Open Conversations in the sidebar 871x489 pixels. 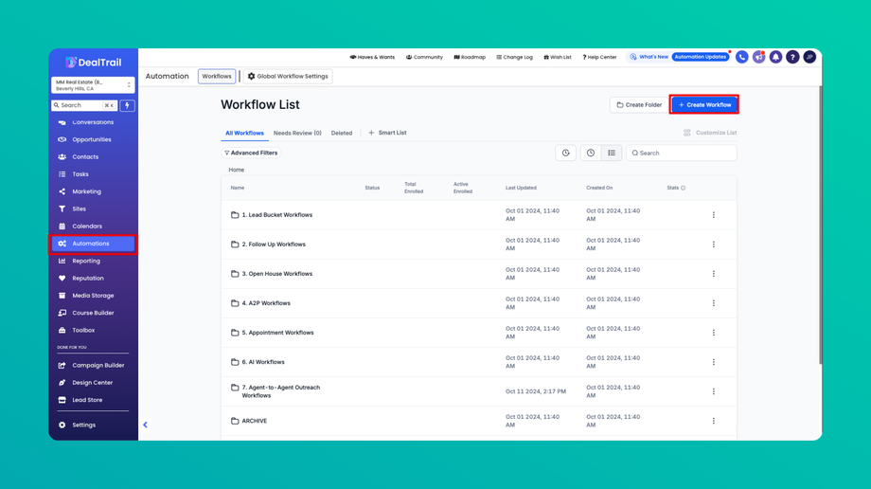(x=93, y=122)
